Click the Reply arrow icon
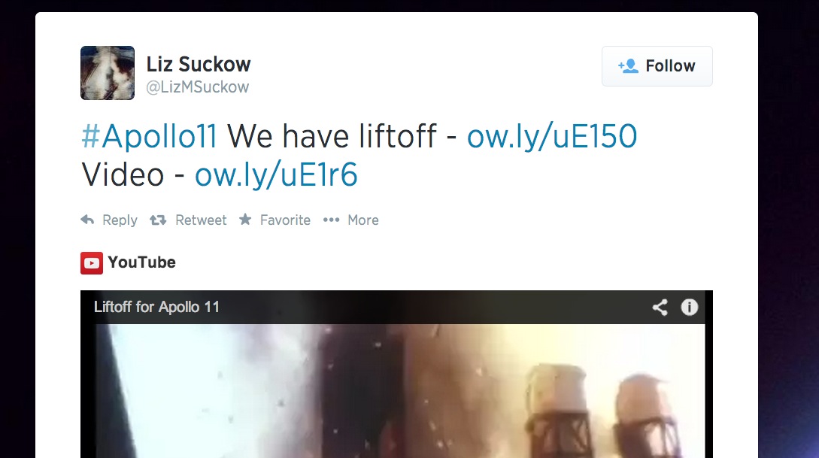The height and width of the screenshot is (458, 819). (87, 220)
